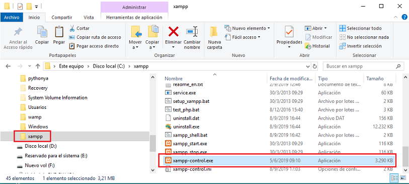The width and height of the screenshot is (409, 184).
Task: Click the Administrar contextual tab
Action: tap(134, 8)
